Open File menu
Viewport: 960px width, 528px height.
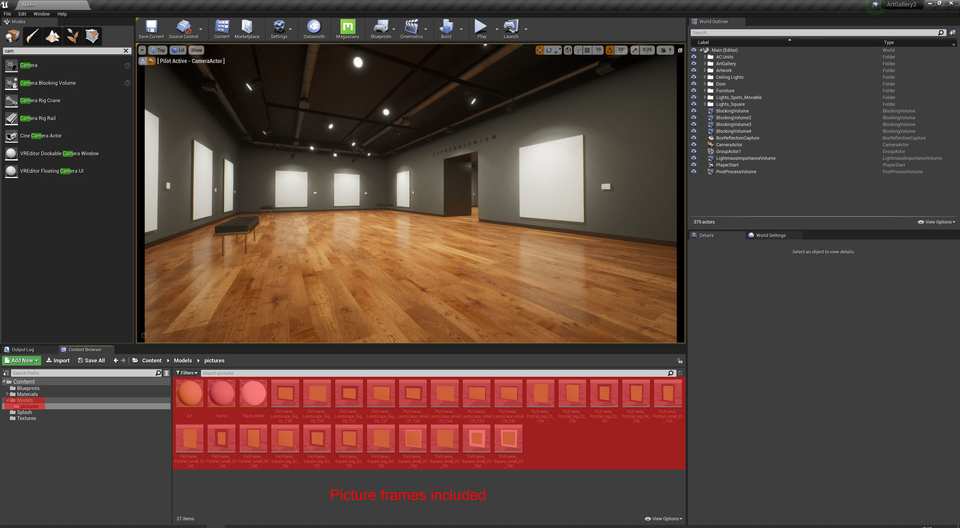click(x=7, y=14)
